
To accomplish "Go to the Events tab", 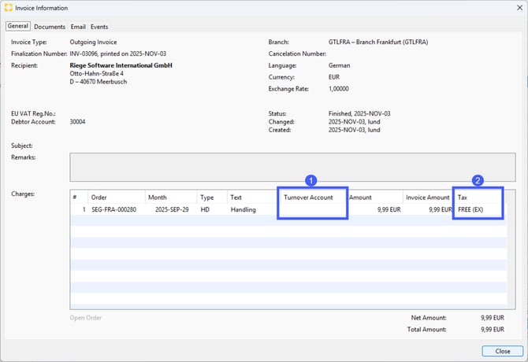I will pyautogui.click(x=99, y=27).
